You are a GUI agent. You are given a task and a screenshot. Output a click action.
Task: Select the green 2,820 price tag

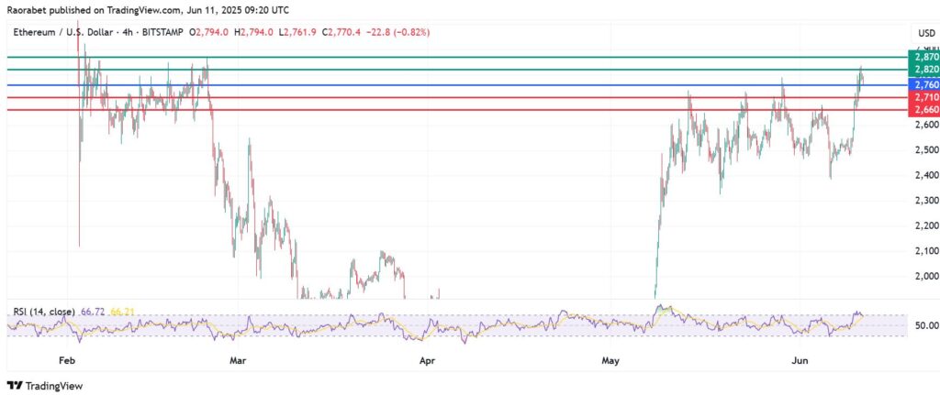tap(922, 70)
